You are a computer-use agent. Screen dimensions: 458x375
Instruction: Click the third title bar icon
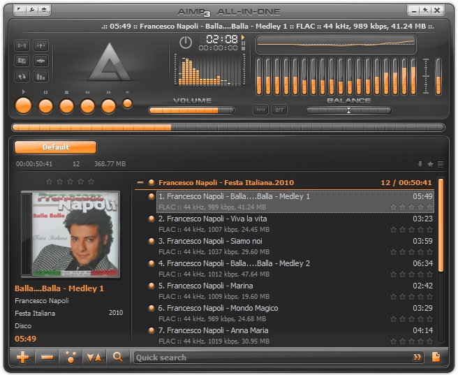[44, 10]
